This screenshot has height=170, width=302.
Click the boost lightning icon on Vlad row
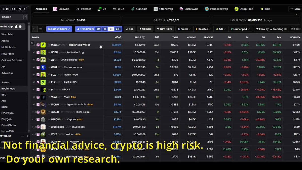(x=71, y=97)
